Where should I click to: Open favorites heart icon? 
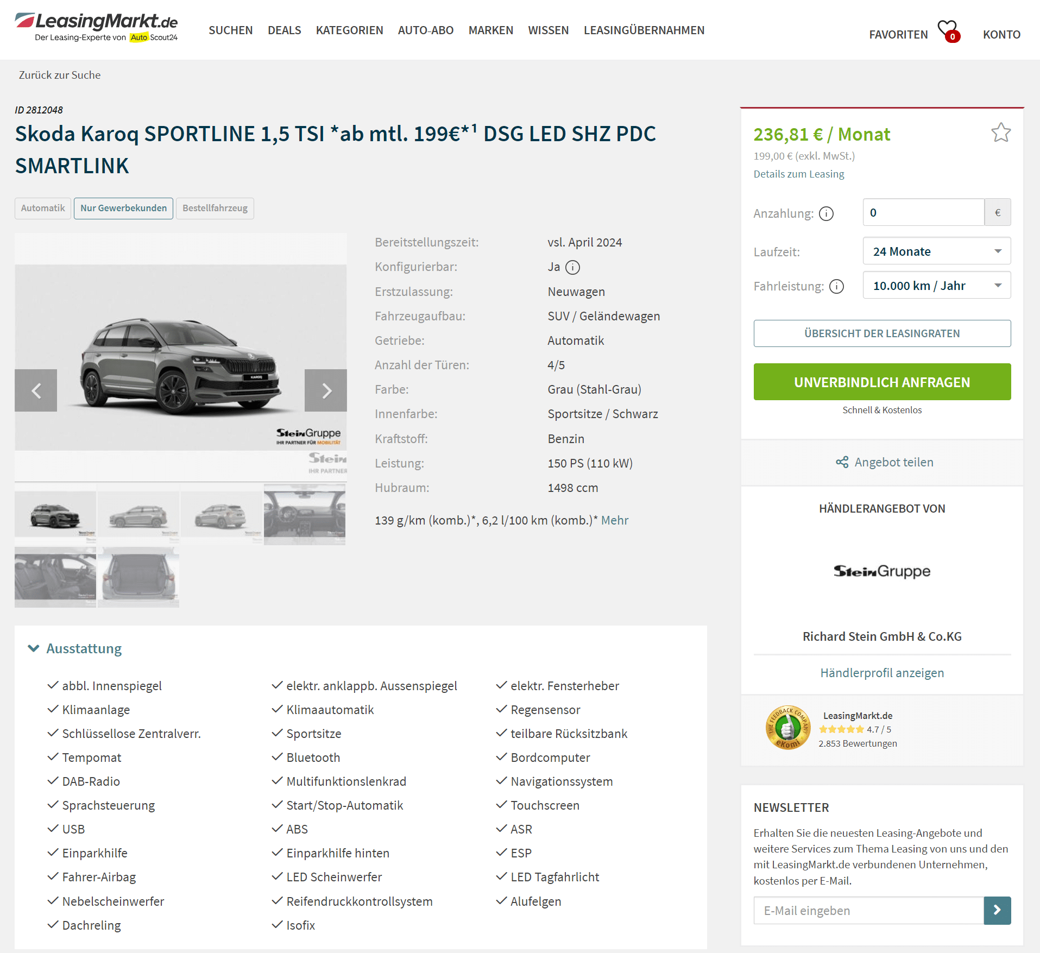[948, 31]
